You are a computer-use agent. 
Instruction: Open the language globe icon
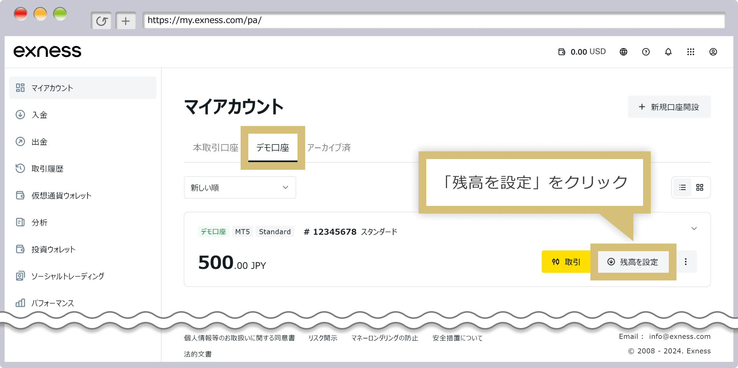coord(623,52)
